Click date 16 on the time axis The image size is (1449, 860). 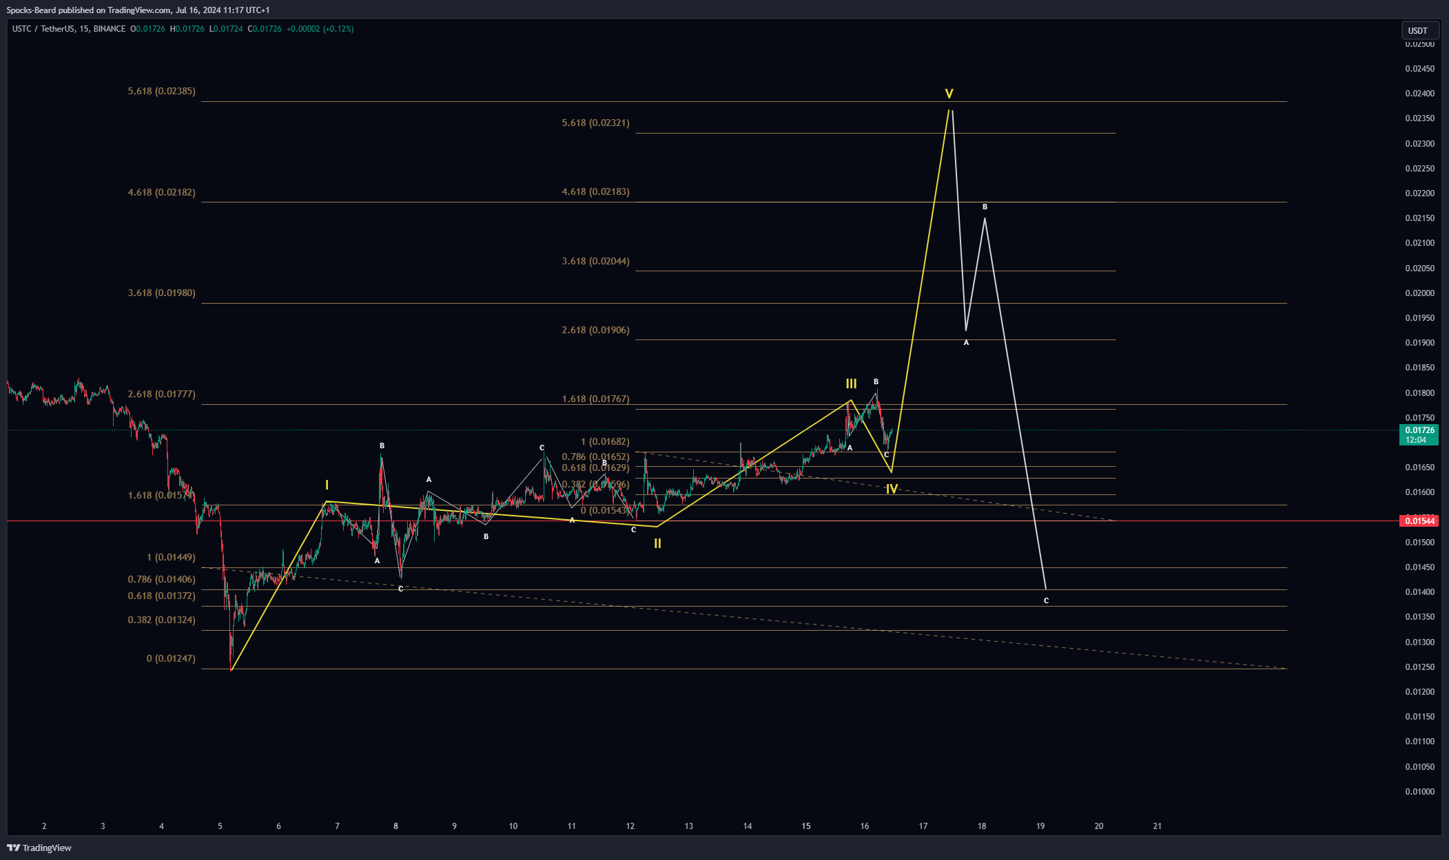[x=865, y=826]
